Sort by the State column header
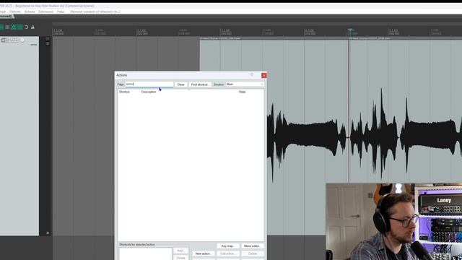The height and width of the screenshot is (260, 462). 243,92
